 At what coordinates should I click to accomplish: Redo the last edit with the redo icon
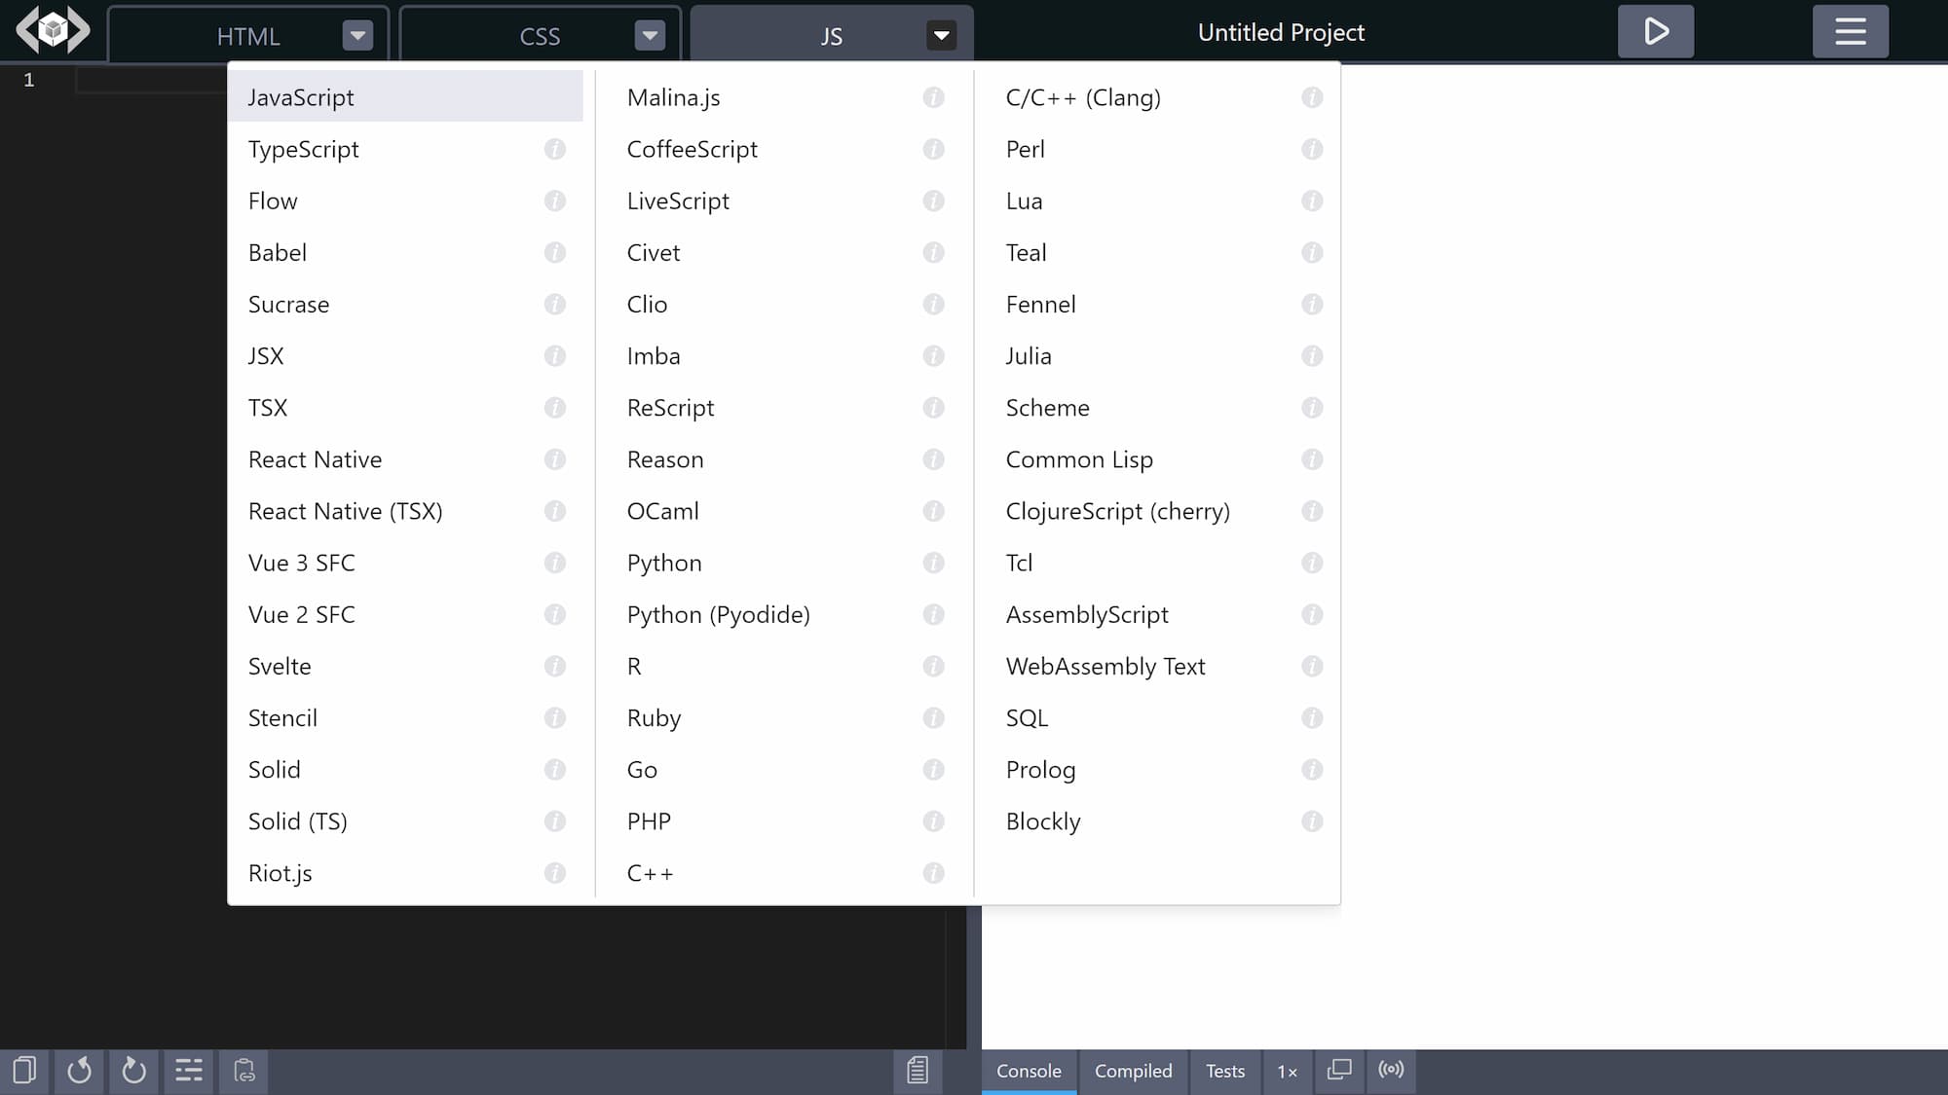pyautogui.click(x=133, y=1071)
